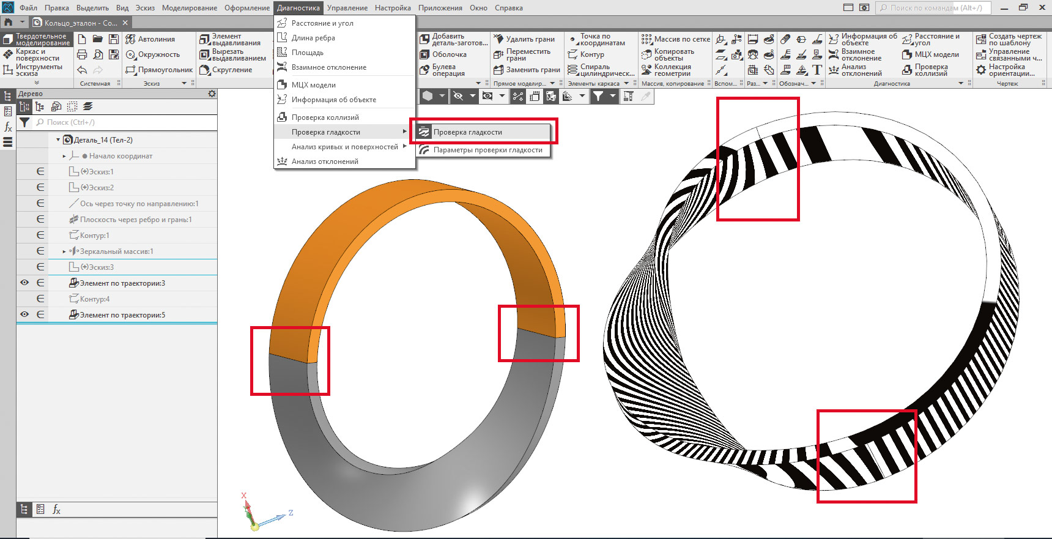Screen dimensions: 1052x539
Task: Expand the Начало координат node
Action: coord(64,156)
